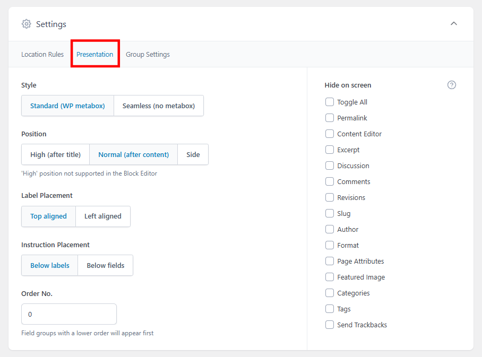Switch to the Group Settings tab
The image size is (482, 357).
148,54
